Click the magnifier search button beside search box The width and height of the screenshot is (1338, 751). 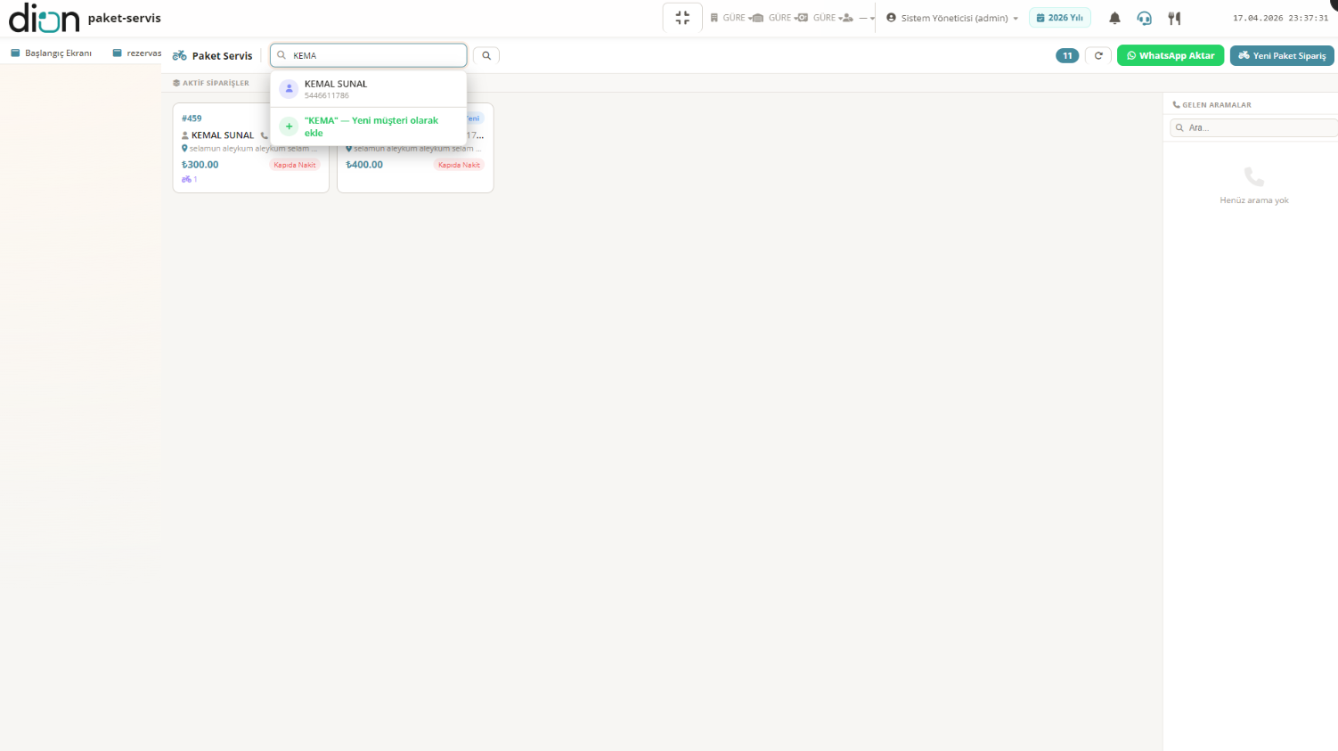tap(486, 55)
